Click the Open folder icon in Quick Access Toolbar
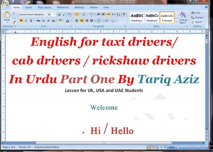 click(x=30, y=2)
